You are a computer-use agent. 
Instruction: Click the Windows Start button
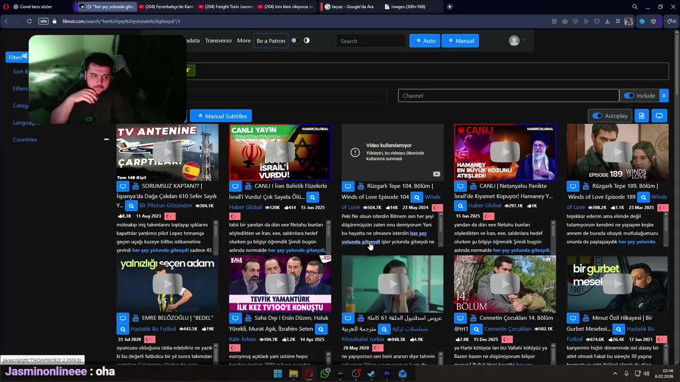pyautogui.click(x=278, y=374)
